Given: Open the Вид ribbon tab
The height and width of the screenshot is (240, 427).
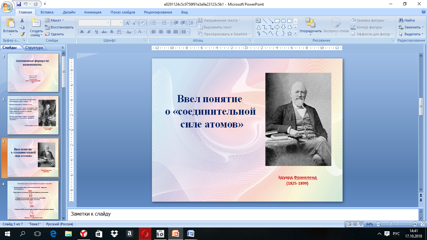Looking at the screenshot, I should point(184,12).
